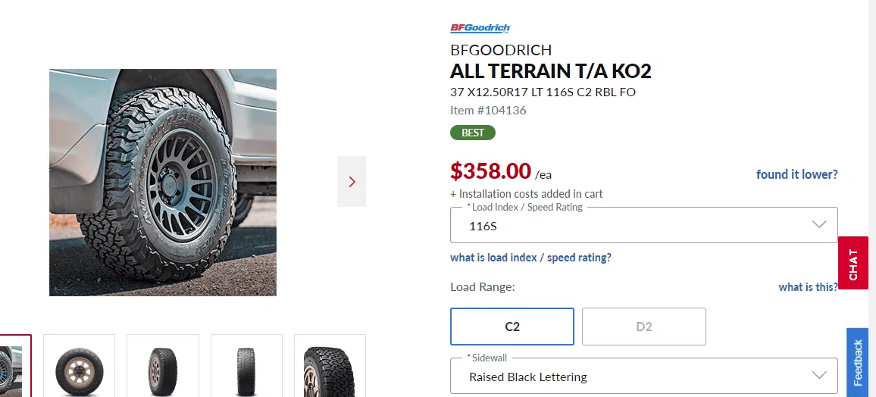Click the main tire product image
The height and width of the screenshot is (397, 876).
pyautogui.click(x=163, y=183)
